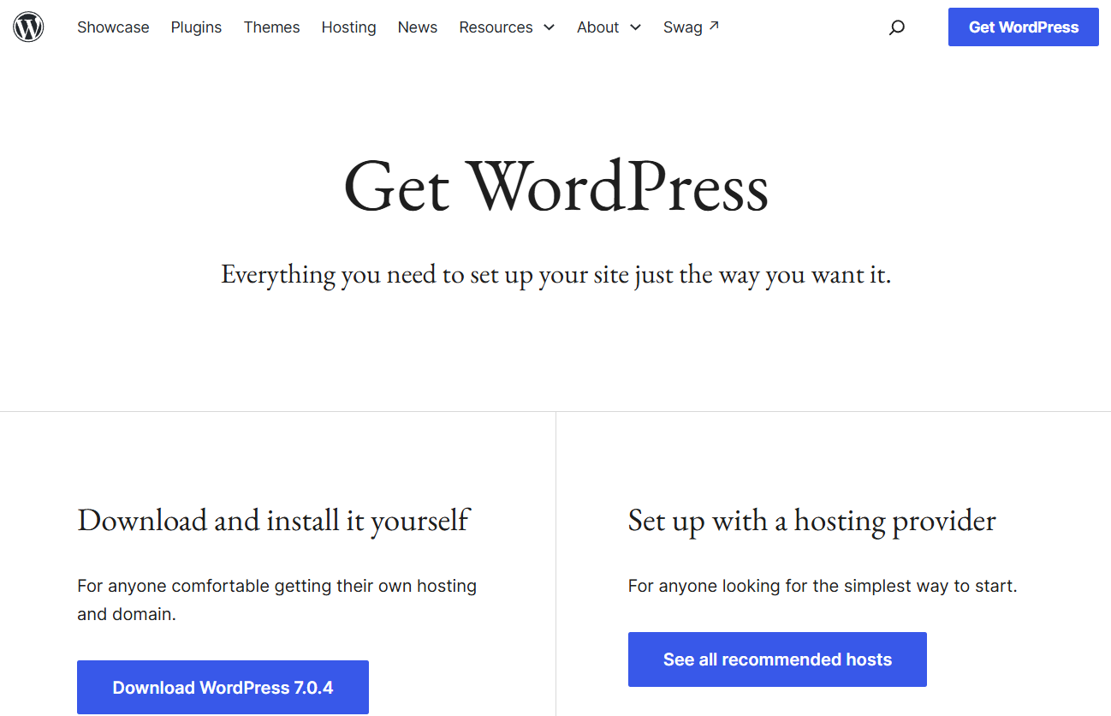Image resolution: width=1111 pixels, height=716 pixels.
Task: Select the Hosting menu item
Action: [348, 27]
